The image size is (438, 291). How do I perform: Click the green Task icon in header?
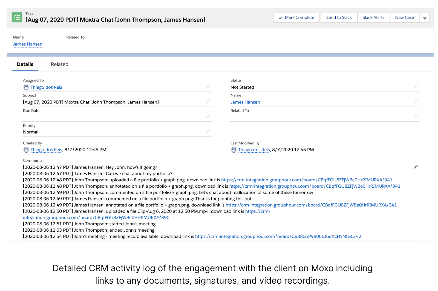(17, 17)
